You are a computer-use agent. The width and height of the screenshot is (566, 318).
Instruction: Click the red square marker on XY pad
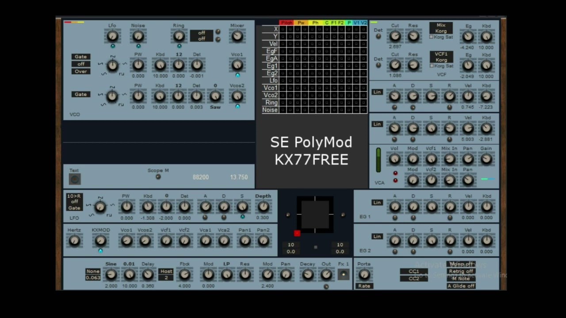point(297,233)
